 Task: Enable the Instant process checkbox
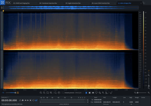click(63, 93)
